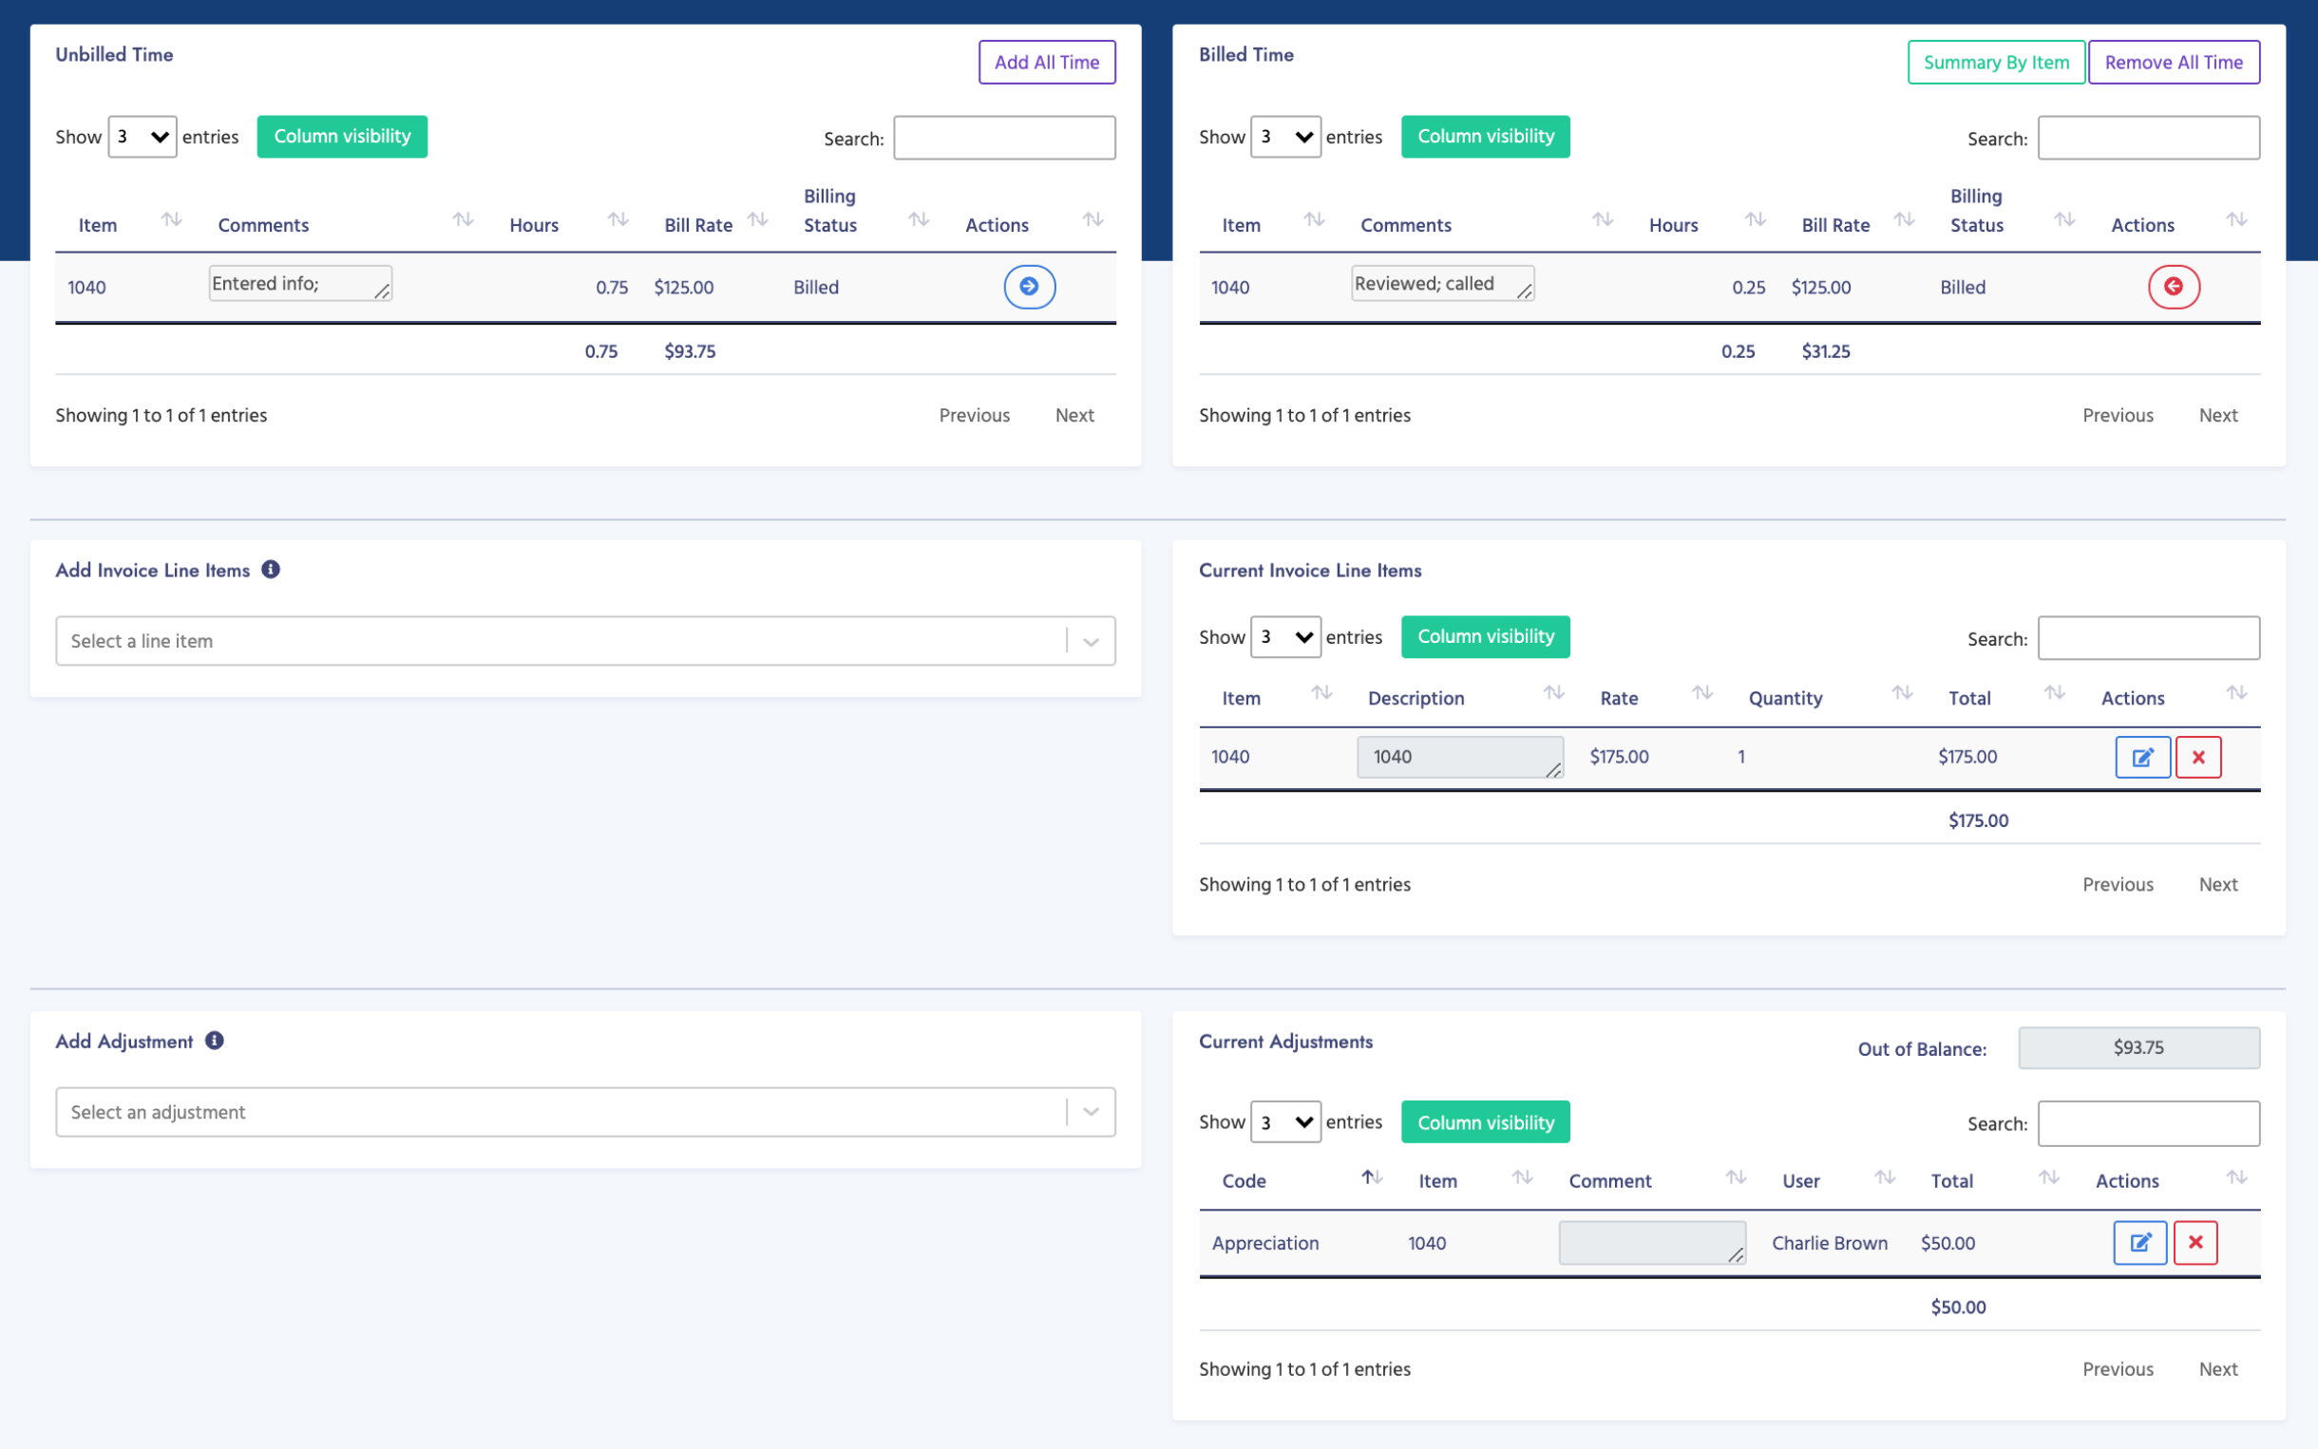
Task: Sort Current Adjustments by the Code column
Action: tap(1371, 1176)
